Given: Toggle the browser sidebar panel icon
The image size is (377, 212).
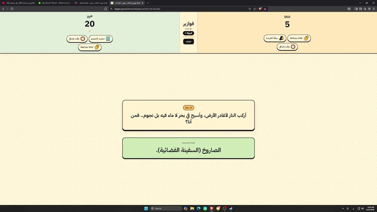Looking at the screenshot, I should pyautogui.click(x=356, y=9).
